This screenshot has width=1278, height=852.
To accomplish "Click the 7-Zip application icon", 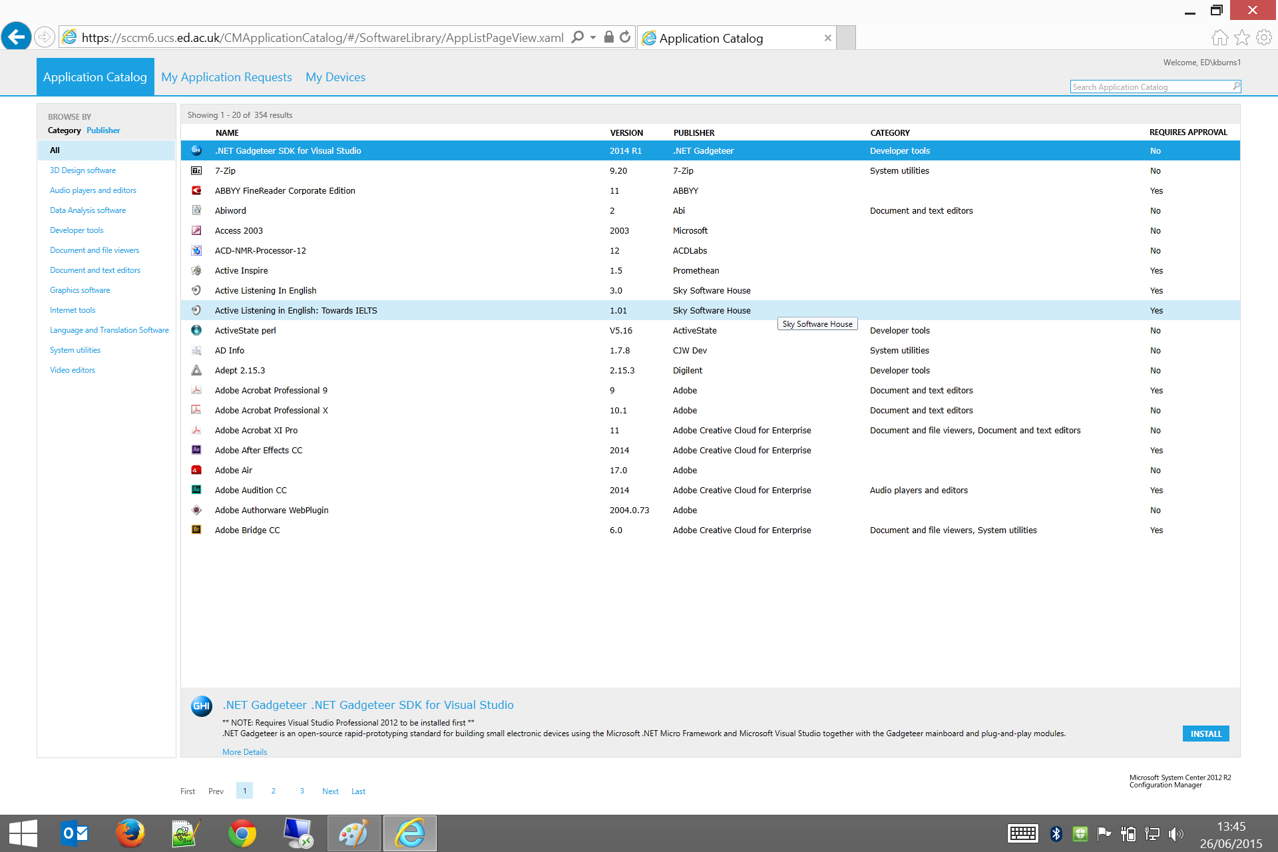I will tap(196, 171).
